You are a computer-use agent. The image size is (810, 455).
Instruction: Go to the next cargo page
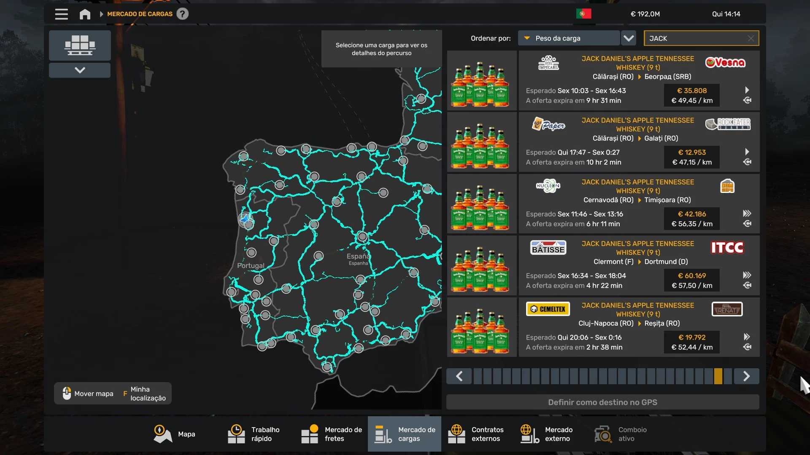click(746, 376)
